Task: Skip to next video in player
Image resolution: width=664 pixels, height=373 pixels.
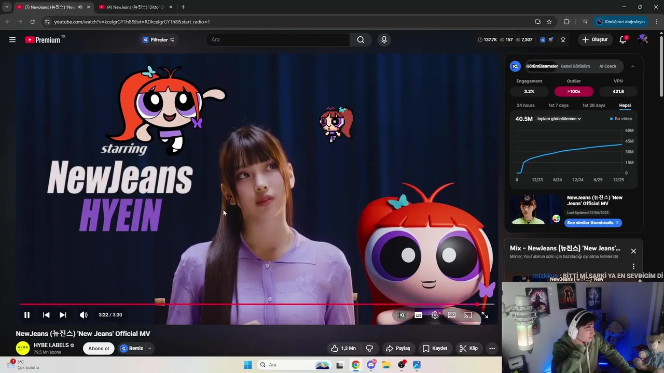Action: (x=63, y=315)
